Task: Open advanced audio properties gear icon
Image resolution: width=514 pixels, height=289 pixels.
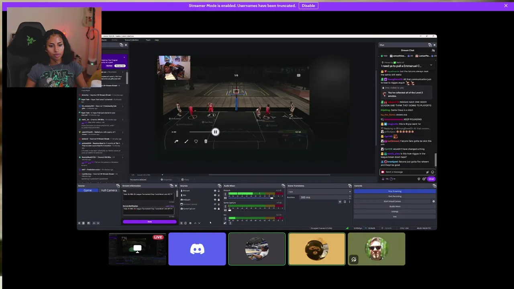Action: (x=225, y=223)
